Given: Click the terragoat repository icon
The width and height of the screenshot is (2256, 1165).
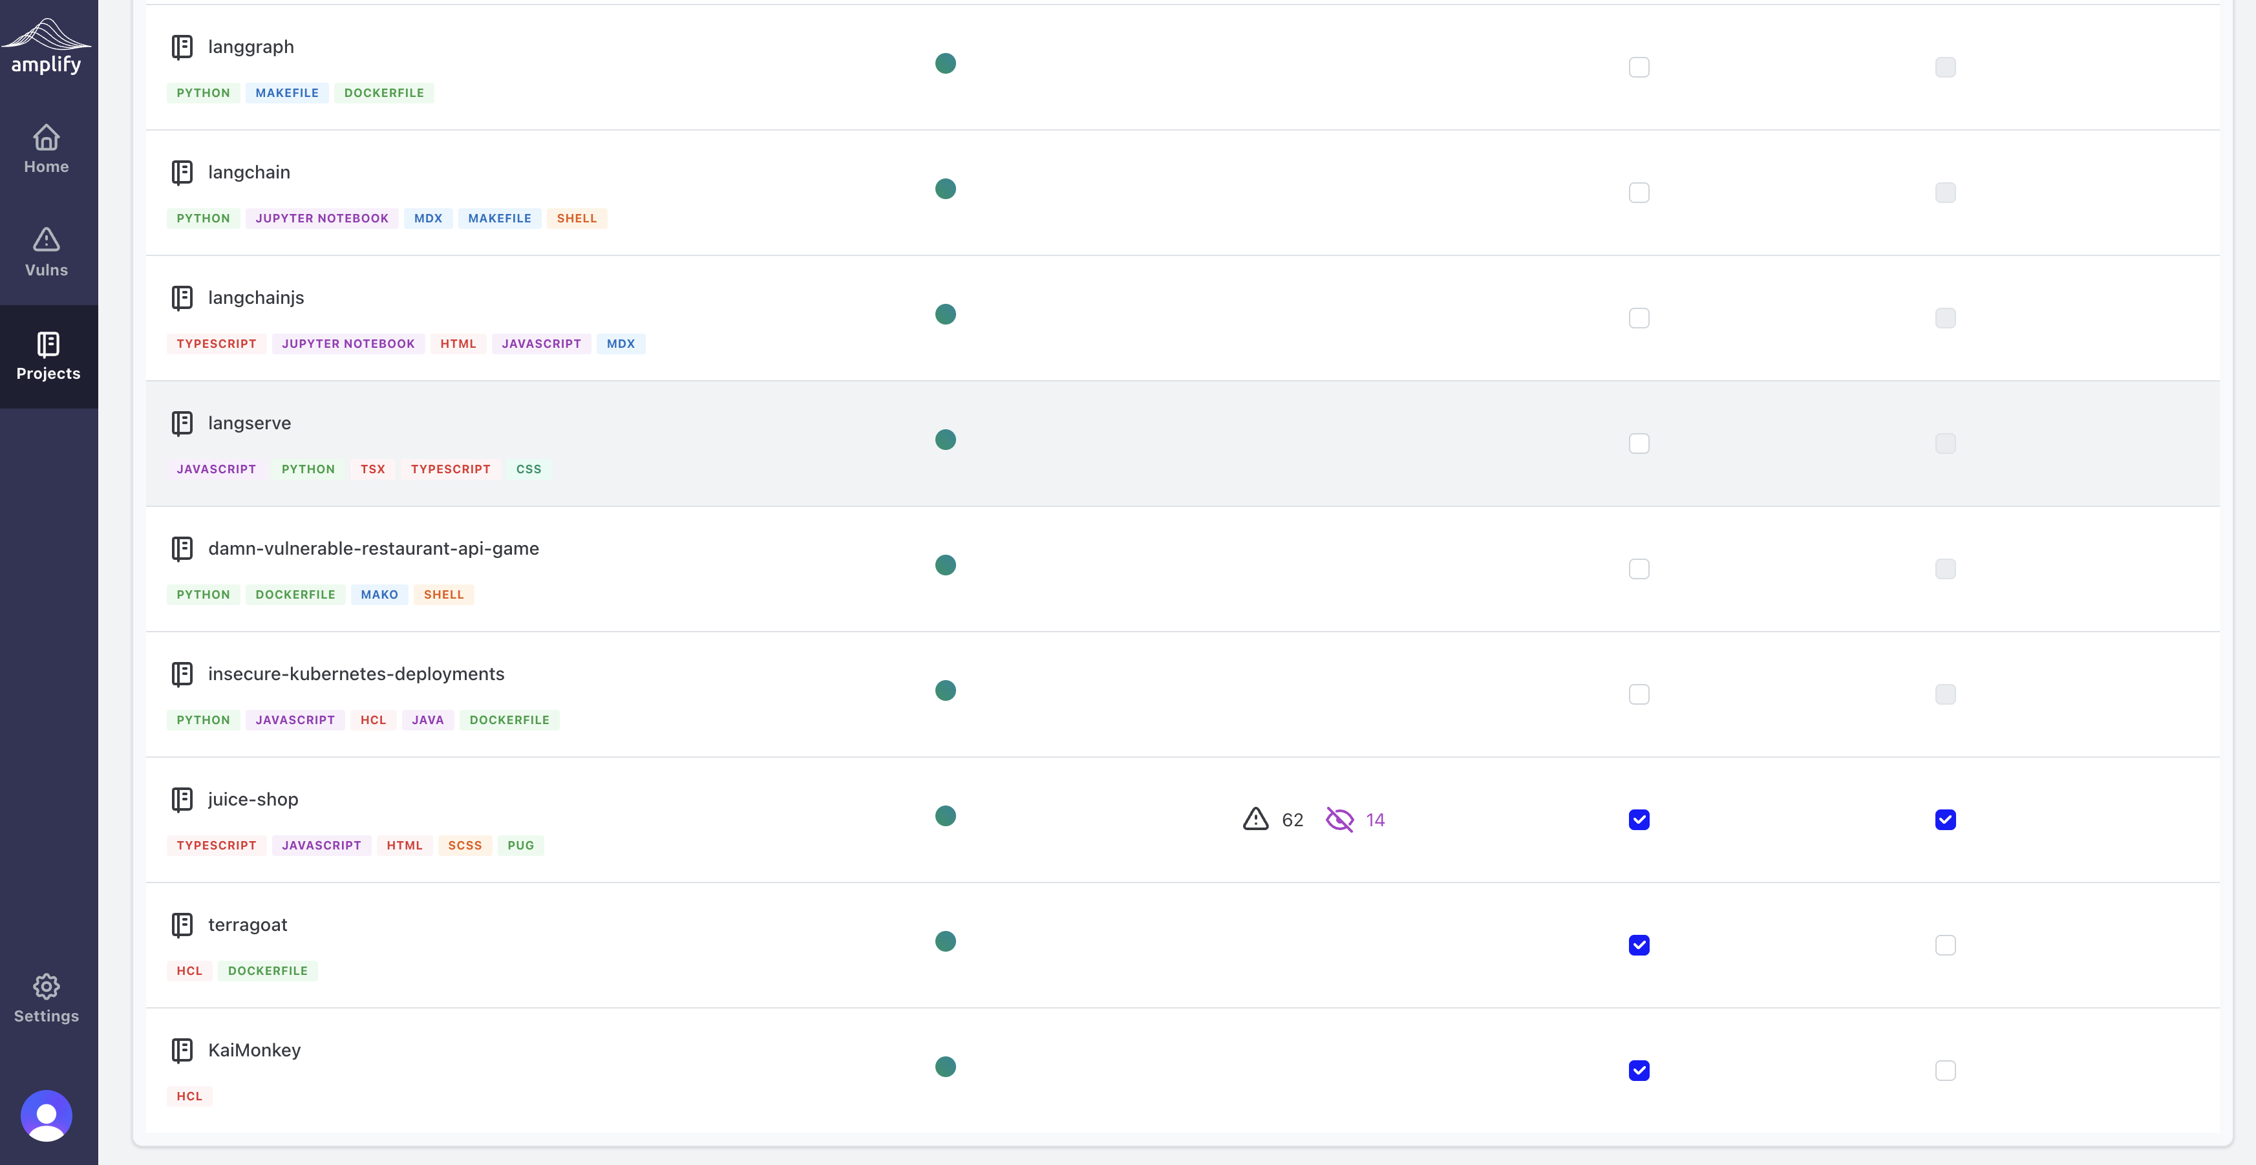Looking at the screenshot, I should [x=182, y=925].
